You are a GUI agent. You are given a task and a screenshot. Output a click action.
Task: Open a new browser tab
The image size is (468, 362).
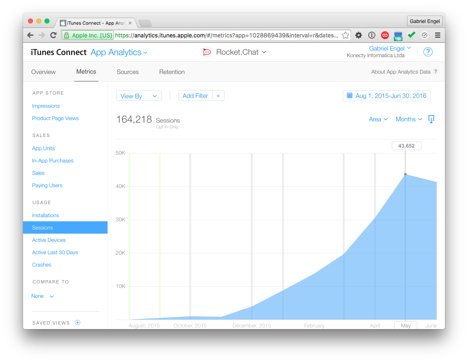[145, 23]
